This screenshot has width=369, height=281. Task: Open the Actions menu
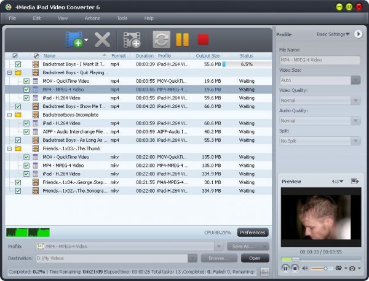coord(92,18)
